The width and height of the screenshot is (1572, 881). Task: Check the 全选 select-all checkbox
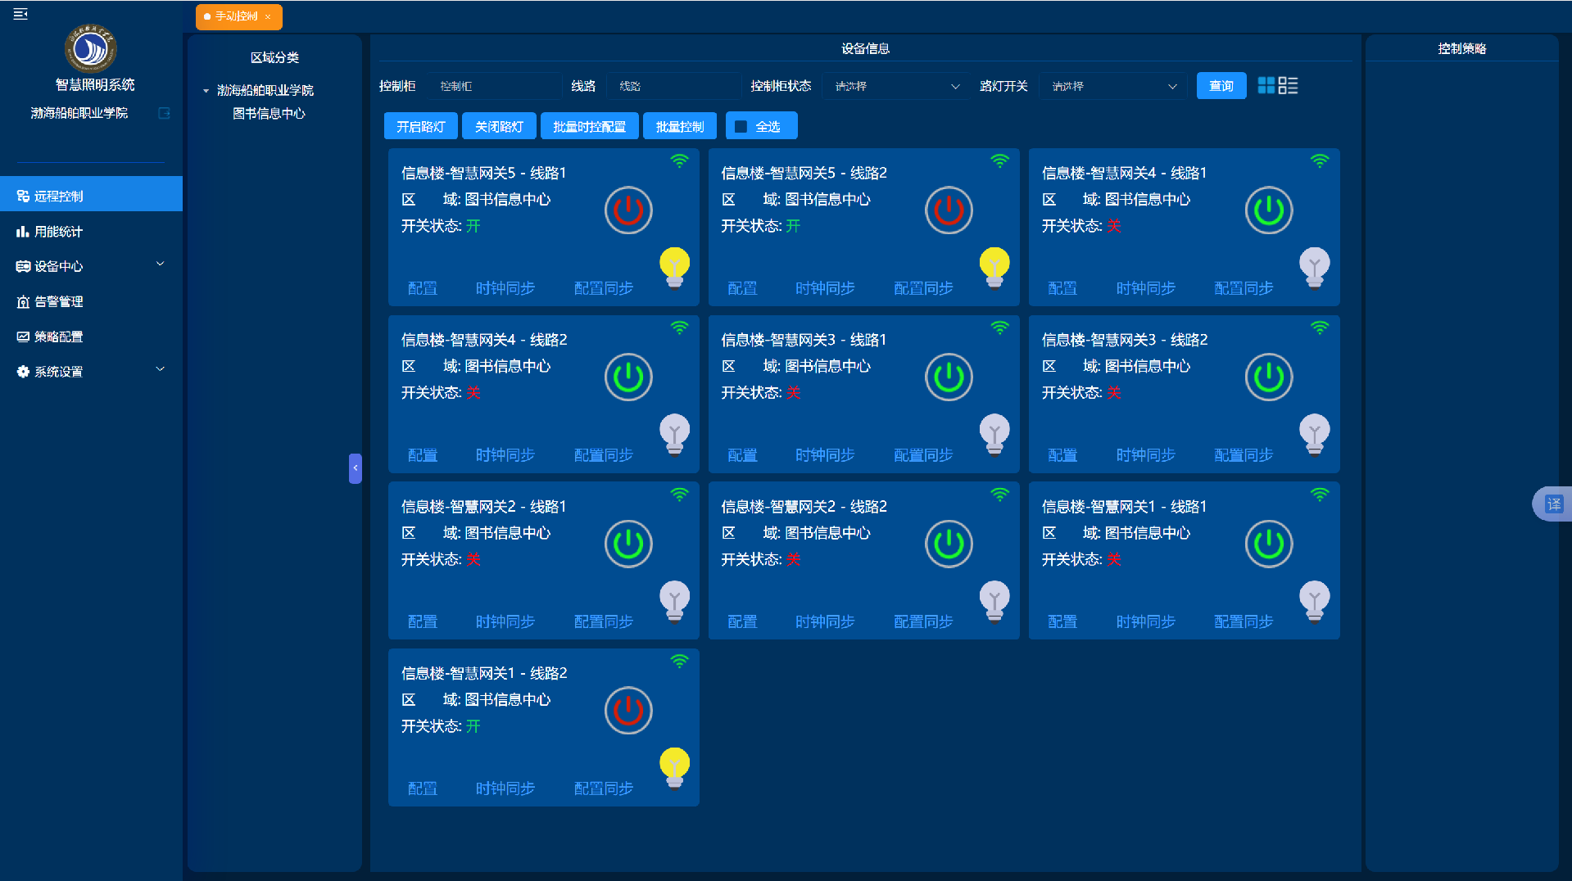(741, 125)
